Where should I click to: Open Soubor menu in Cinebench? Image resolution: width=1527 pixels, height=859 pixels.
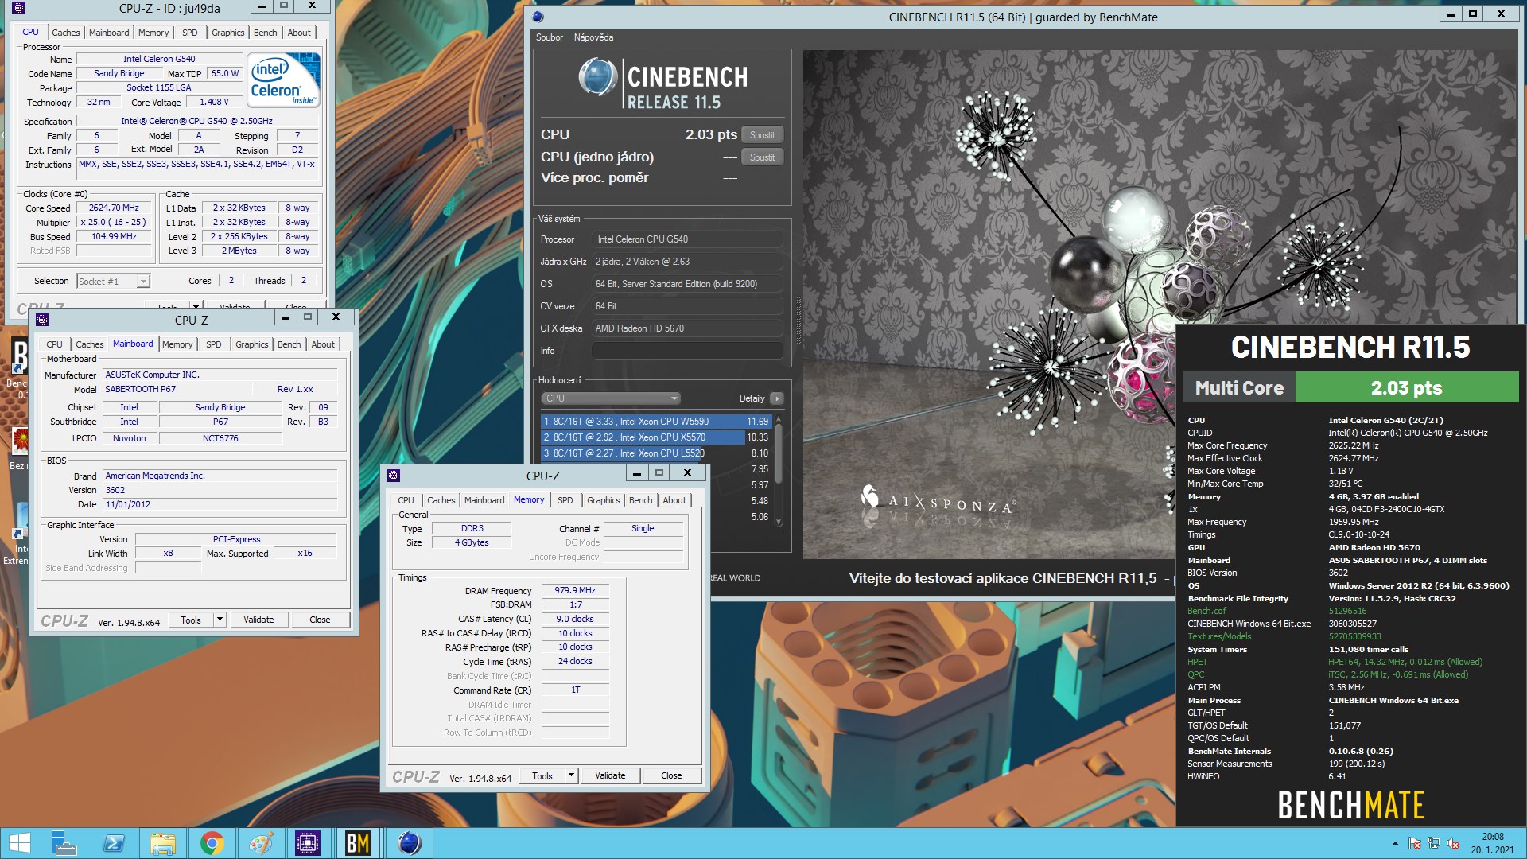click(549, 37)
